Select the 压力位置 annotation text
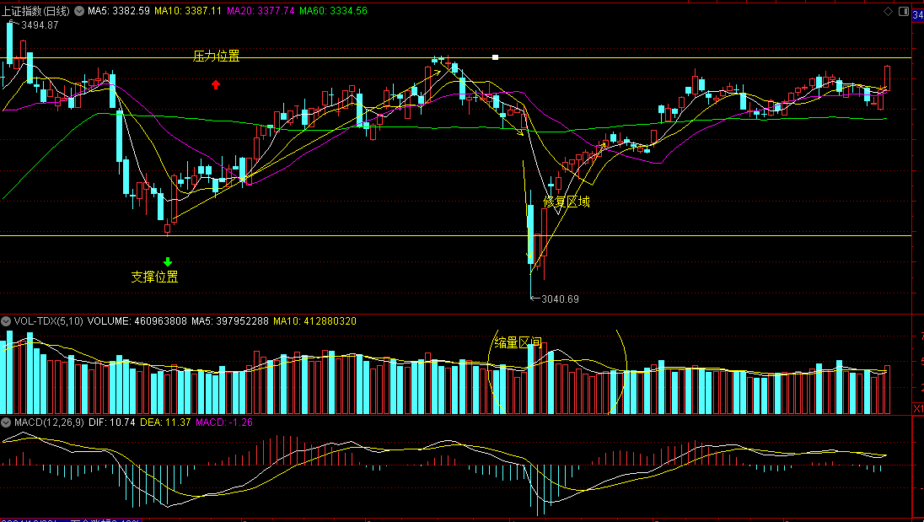 217,56
